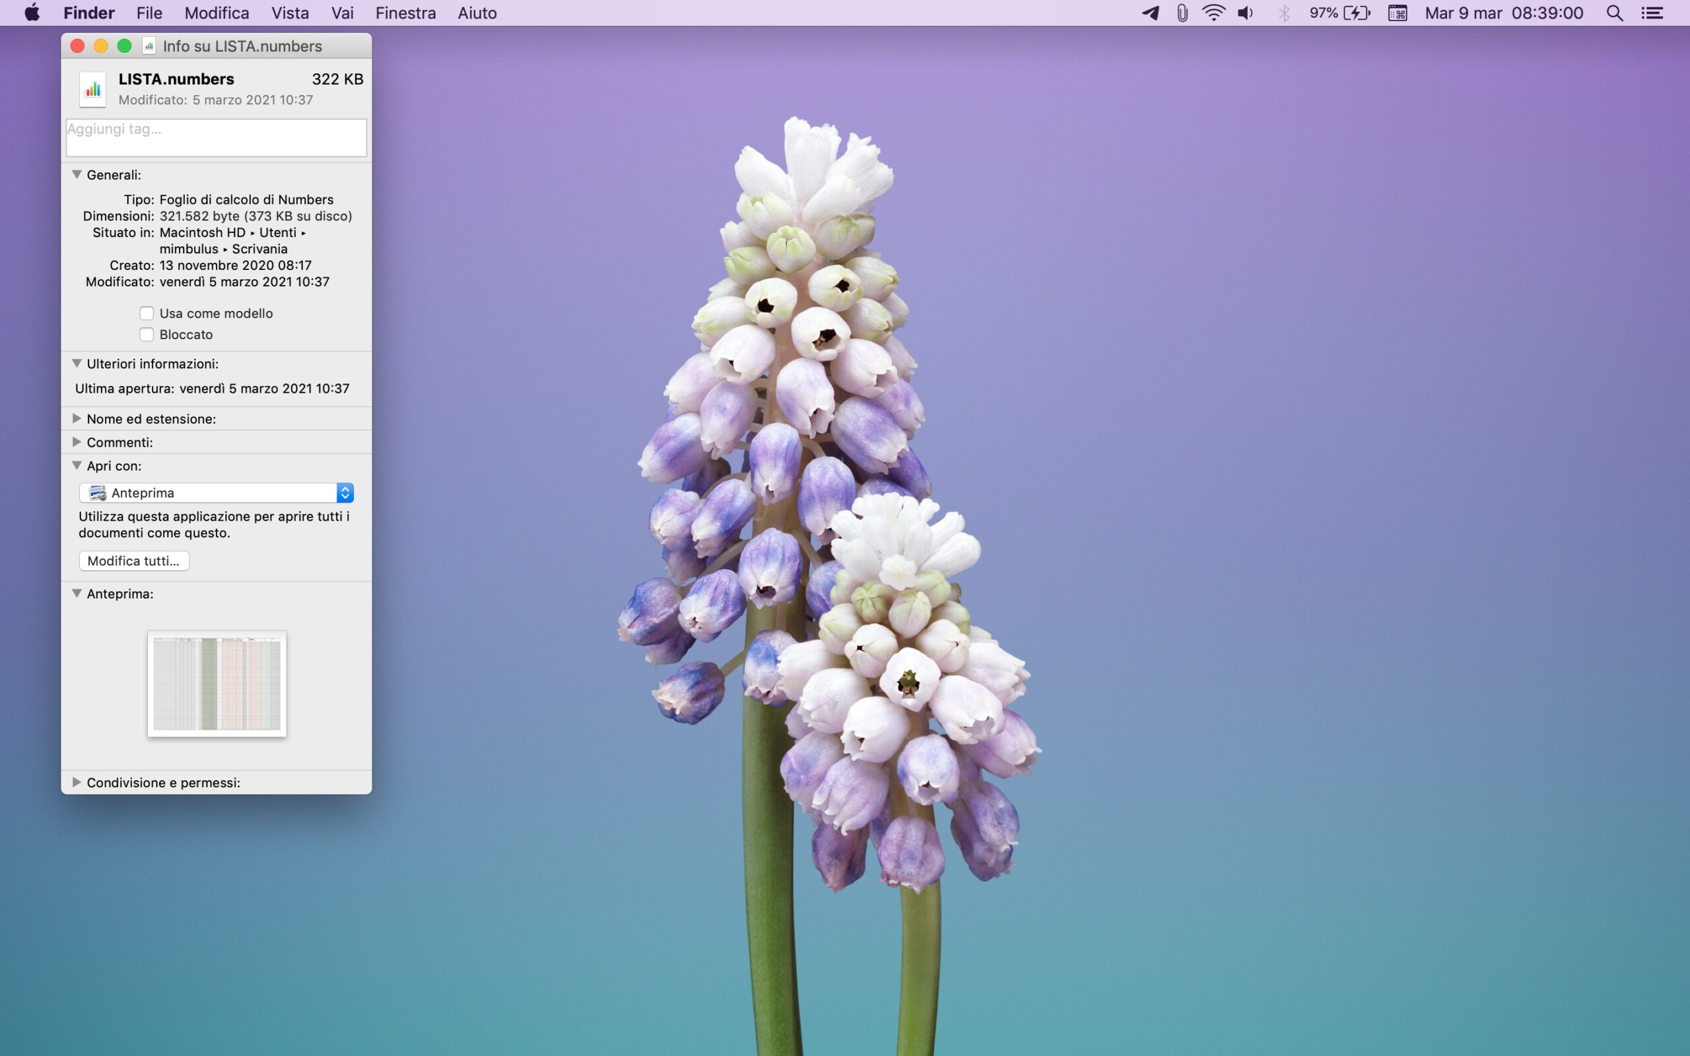Check the Bloccato checkbox

pos(147,335)
